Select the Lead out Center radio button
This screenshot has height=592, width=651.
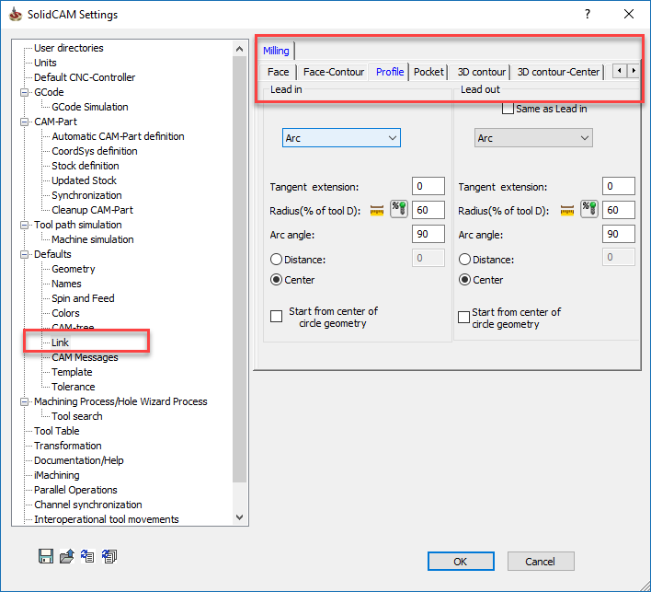tap(464, 280)
